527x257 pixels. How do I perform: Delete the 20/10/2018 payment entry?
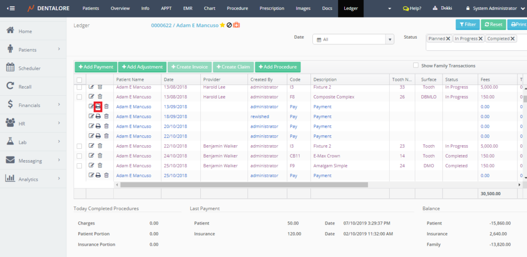106,126
